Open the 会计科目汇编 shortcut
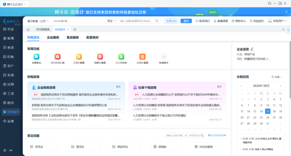 tap(58, 56)
